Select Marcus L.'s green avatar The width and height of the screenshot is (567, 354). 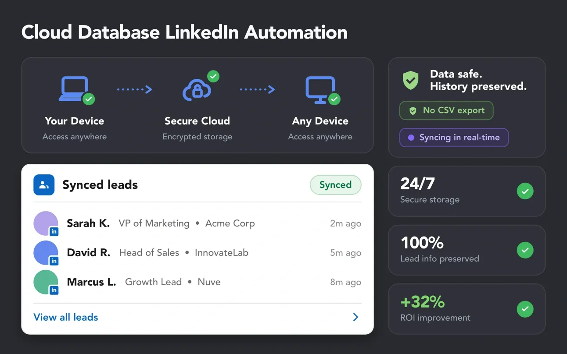tap(46, 282)
